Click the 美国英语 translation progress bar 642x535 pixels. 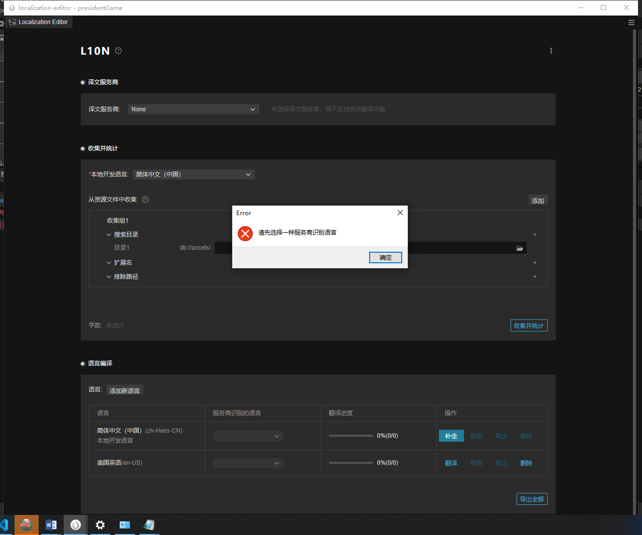coord(351,463)
